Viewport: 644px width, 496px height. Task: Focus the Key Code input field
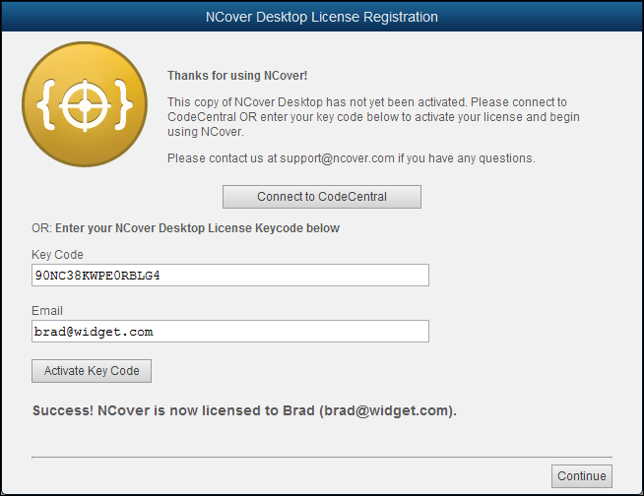230,275
